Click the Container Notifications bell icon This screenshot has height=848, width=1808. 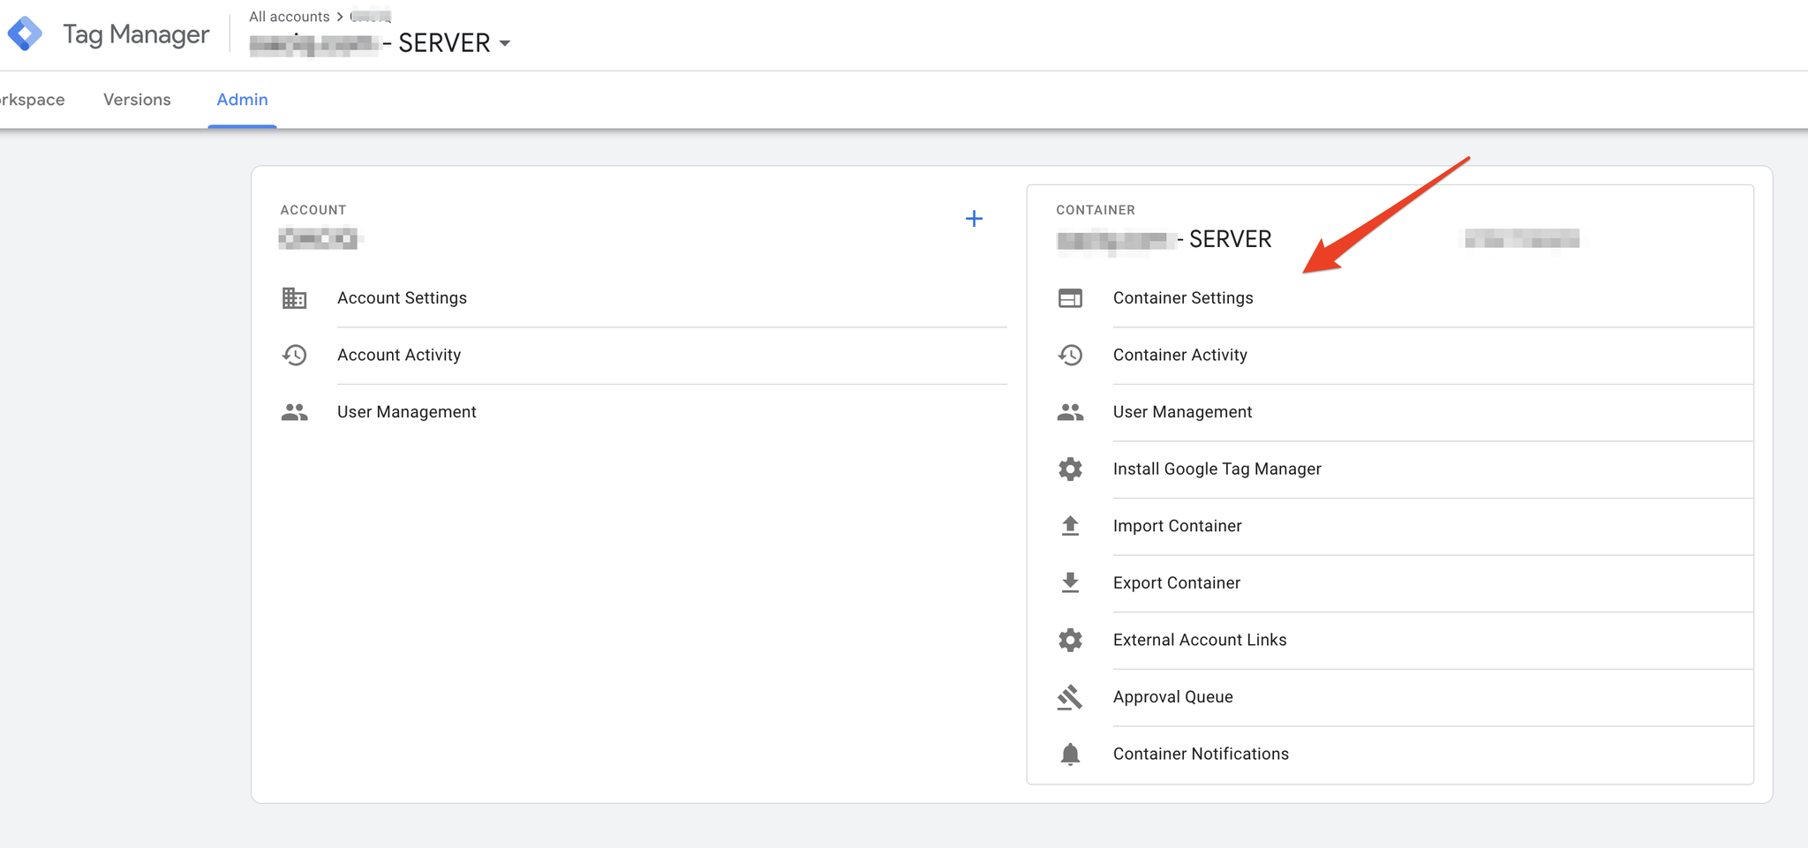[x=1070, y=754]
